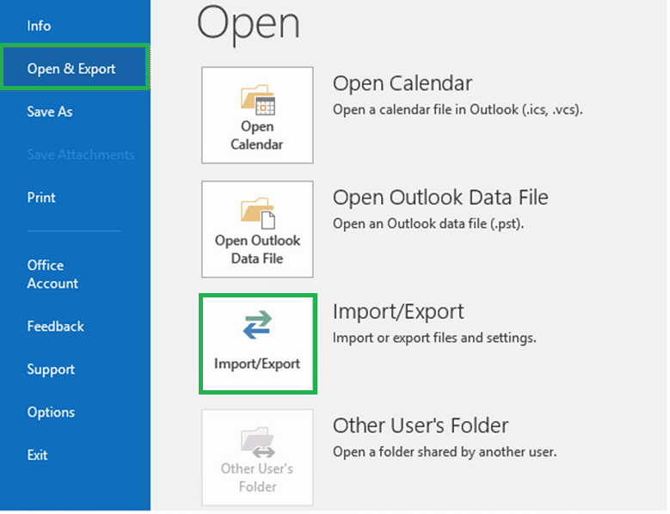Click the Open Calendar button label
This screenshot has width=670, height=514.
[x=257, y=135]
